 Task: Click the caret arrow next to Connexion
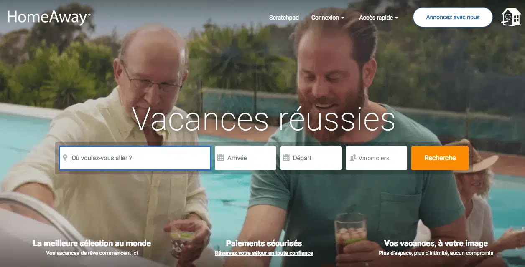click(x=343, y=18)
